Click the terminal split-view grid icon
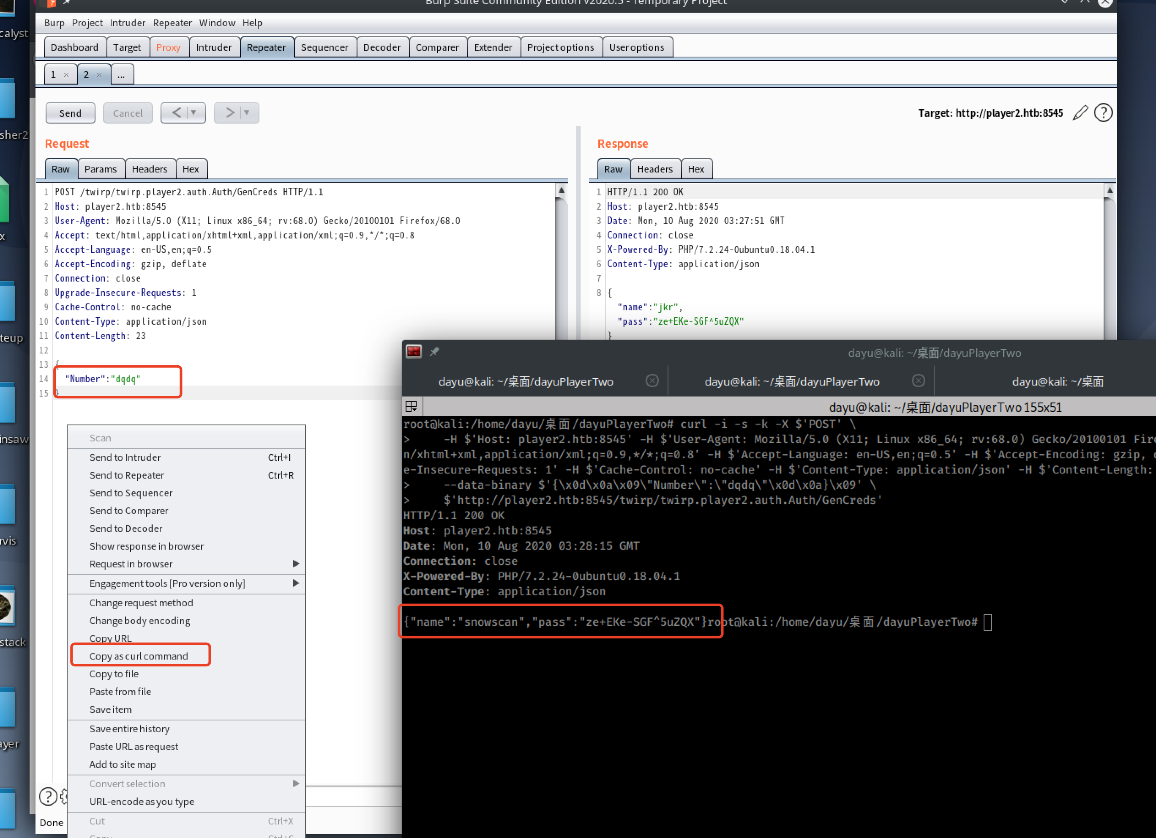Viewport: 1156px width, 838px height. [x=411, y=406]
